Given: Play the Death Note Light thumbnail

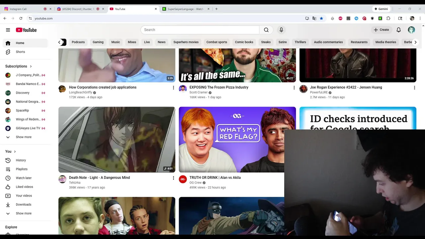Looking at the screenshot, I should (x=117, y=139).
